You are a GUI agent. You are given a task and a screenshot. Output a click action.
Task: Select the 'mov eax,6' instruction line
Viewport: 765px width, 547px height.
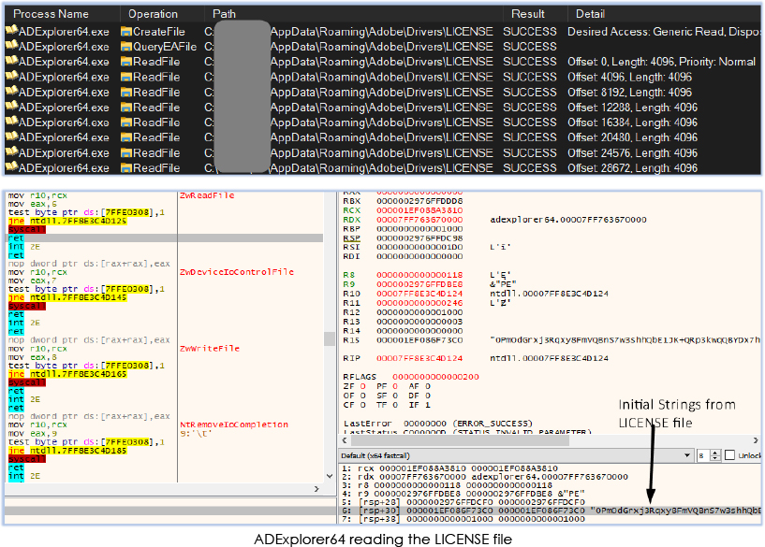tap(32, 204)
